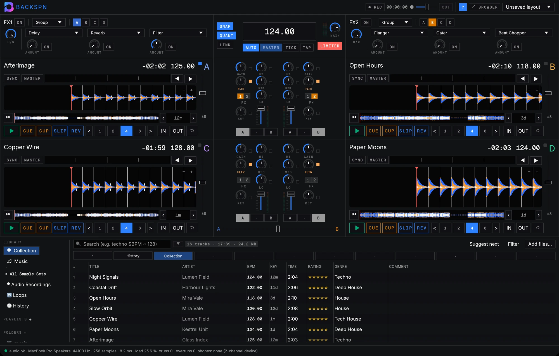Nudge deck A pitch forward arrow

point(190,79)
